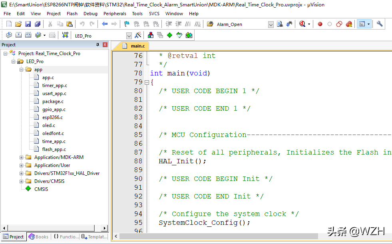The width and height of the screenshot is (392, 244).
Task: Switch to the Books tab
Action: click(x=38, y=237)
